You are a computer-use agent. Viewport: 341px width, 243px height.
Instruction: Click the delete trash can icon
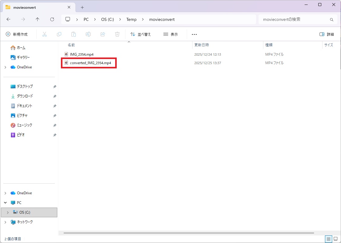[x=117, y=34]
